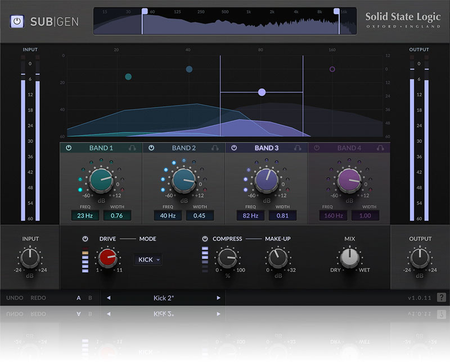Click the MAKE-UP gain knob
This screenshot has height=362, width=450.
pos(278,258)
